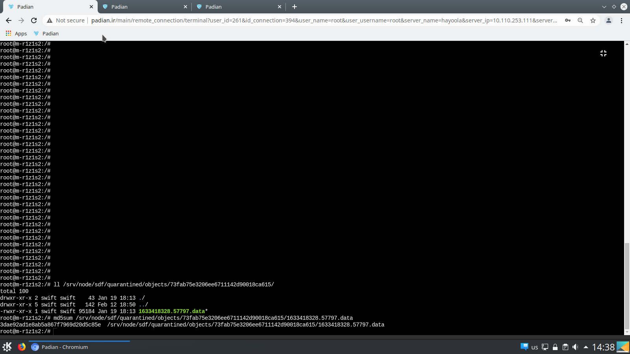Click the '142 Feb 12 18:50' directory row
The height and width of the screenshot is (354, 630).
pyautogui.click(x=74, y=305)
